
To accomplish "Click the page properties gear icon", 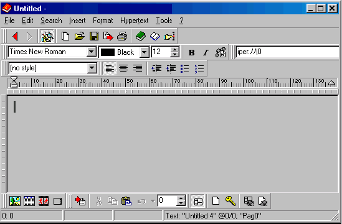I will [263, 201].
